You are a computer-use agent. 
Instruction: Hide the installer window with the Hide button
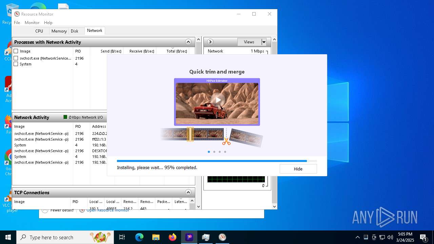[298, 169]
